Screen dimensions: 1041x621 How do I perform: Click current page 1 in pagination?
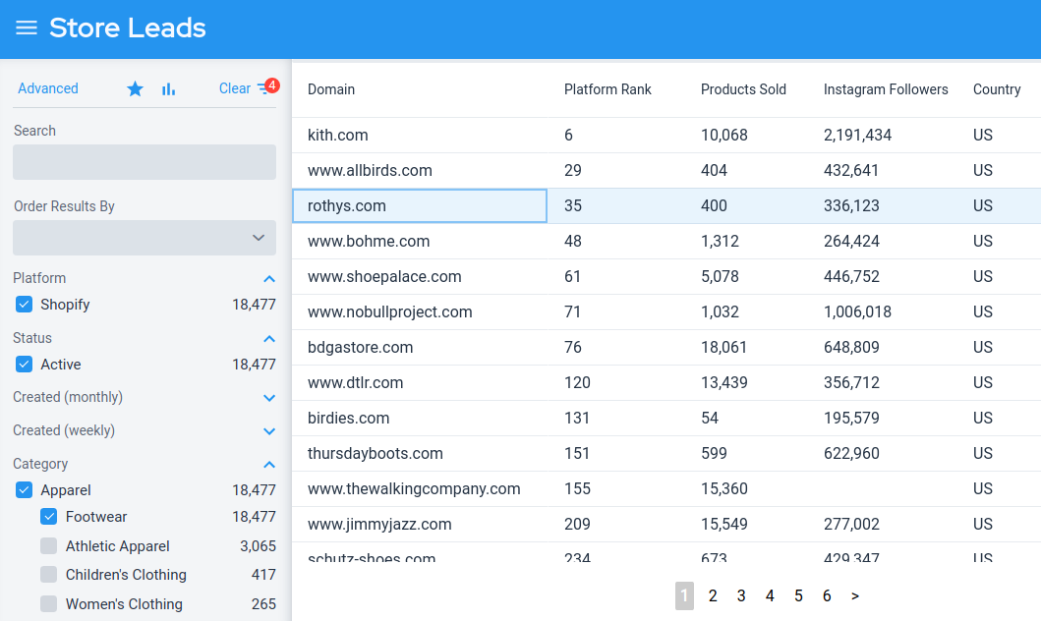[x=684, y=595]
